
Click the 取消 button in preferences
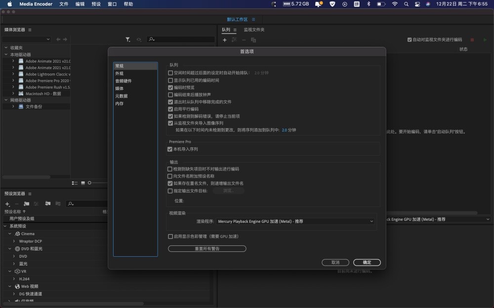[335, 263]
